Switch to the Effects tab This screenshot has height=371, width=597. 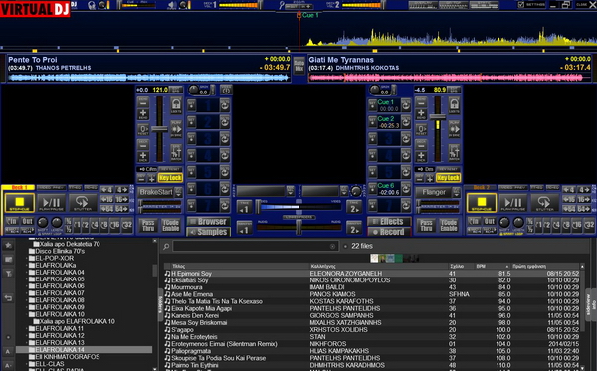click(x=389, y=222)
